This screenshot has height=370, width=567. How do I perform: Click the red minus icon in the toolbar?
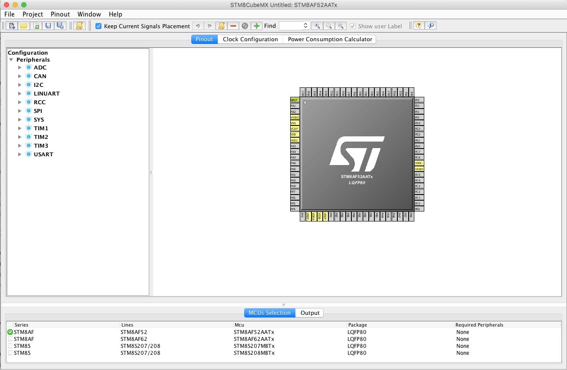coord(233,26)
